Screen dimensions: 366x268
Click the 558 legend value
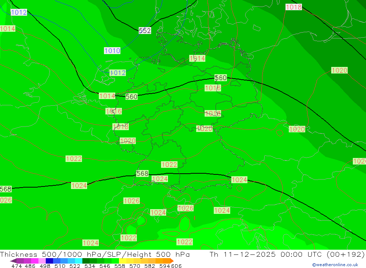120,266
